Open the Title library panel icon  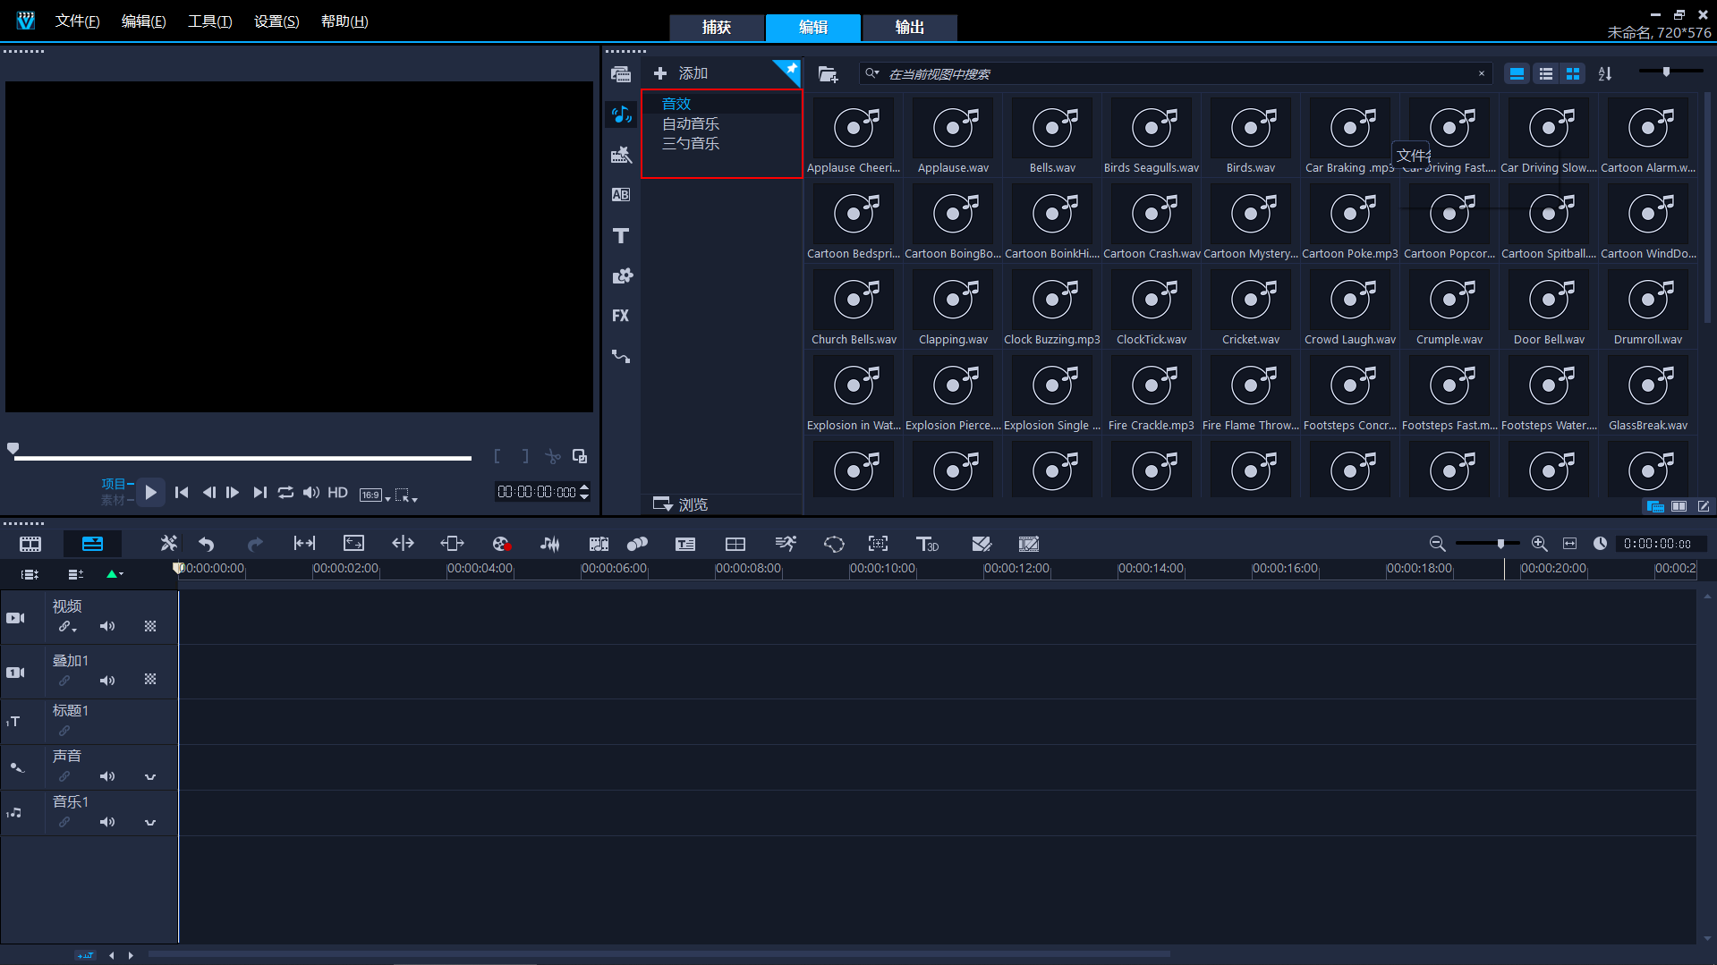point(621,235)
